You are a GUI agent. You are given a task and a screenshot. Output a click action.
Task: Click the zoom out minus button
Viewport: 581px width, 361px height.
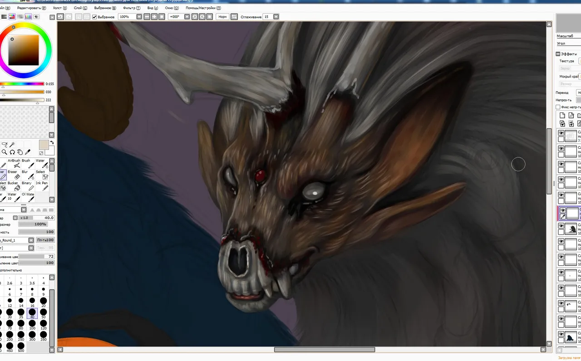[x=147, y=17]
